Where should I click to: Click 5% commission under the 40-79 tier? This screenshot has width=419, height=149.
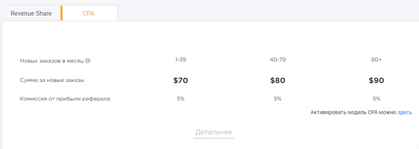(278, 99)
